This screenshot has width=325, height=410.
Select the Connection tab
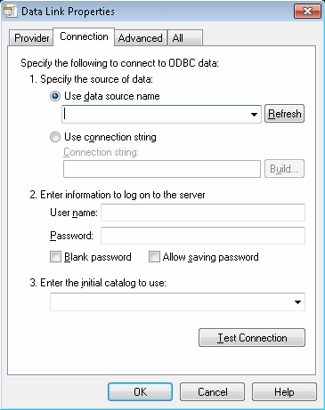[x=84, y=36]
